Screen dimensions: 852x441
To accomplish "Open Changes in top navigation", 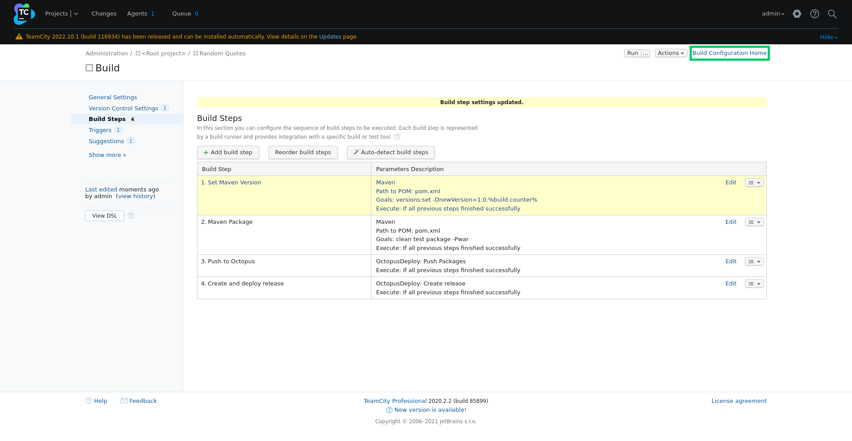I will pyautogui.click(x=104, y=14).
